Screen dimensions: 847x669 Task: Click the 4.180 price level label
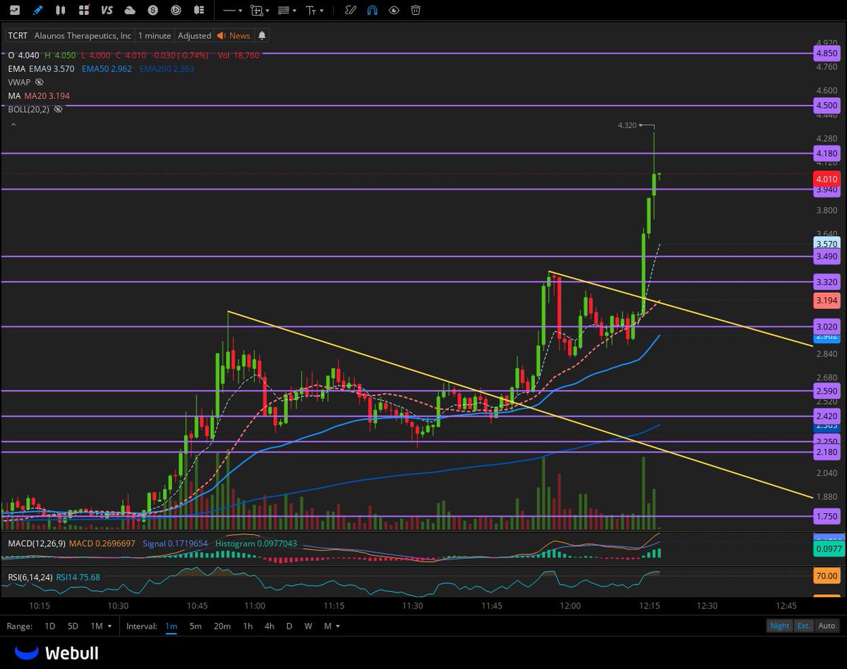point(827,153)
